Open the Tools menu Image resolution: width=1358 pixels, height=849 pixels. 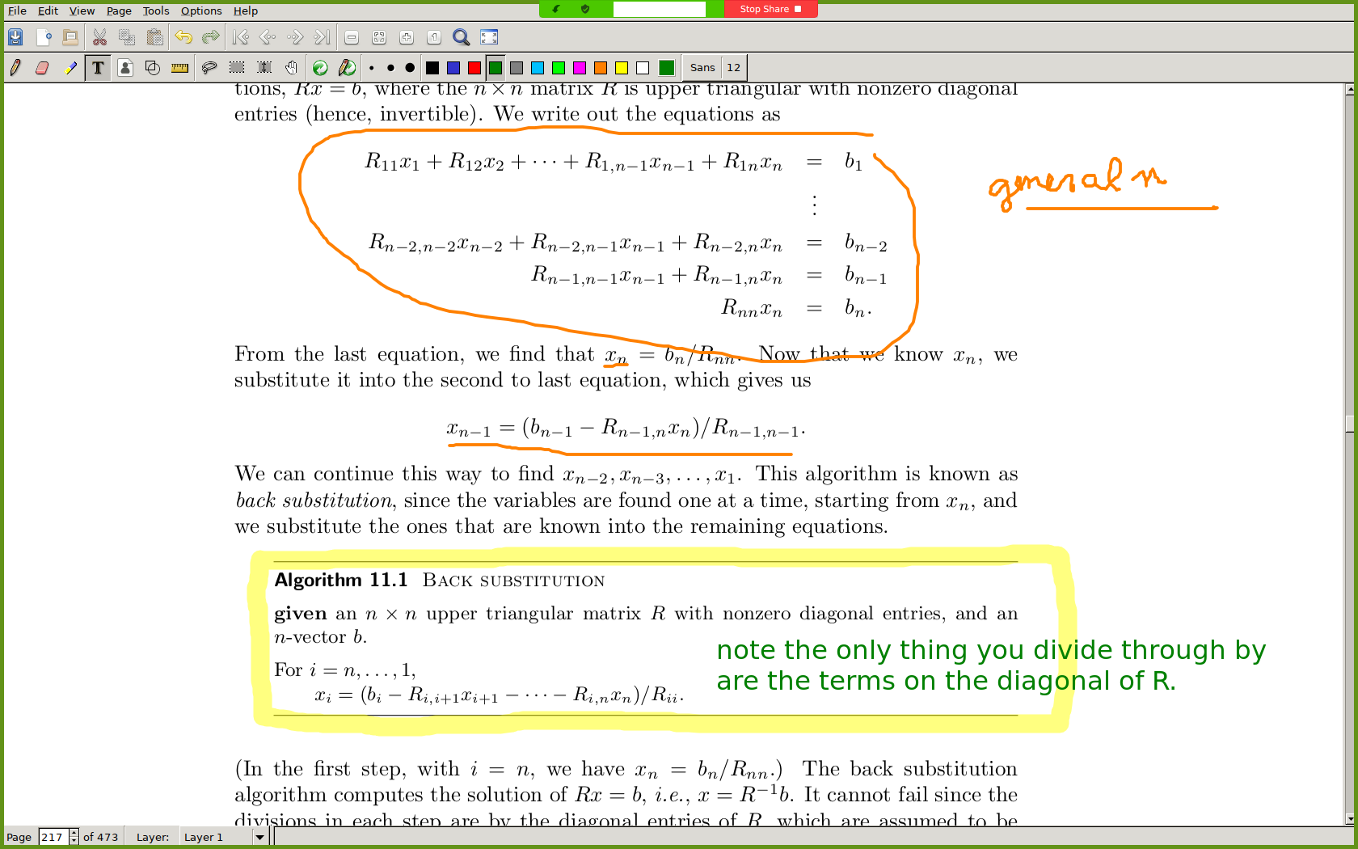pyautogui.click(x=156, y=11)
